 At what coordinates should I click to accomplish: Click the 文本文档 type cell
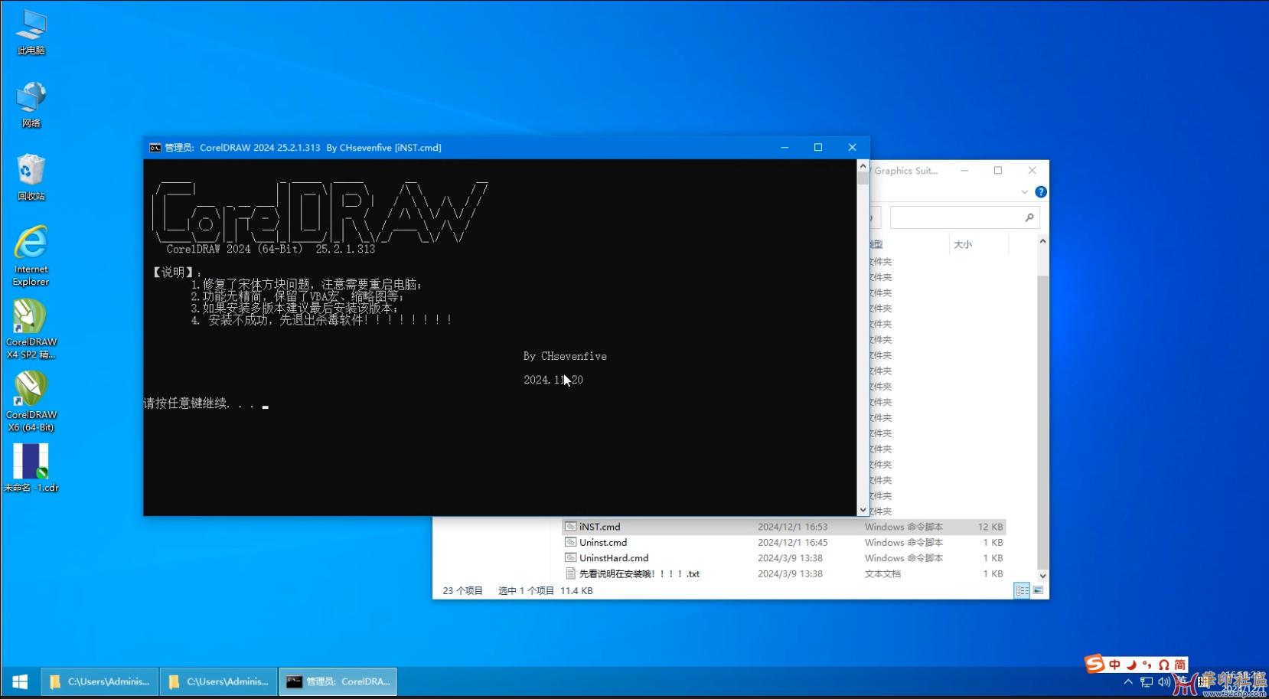[x=883, y=573]
